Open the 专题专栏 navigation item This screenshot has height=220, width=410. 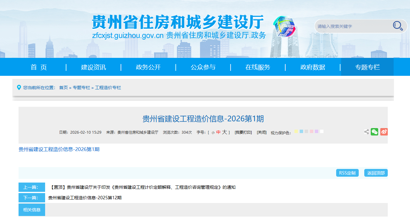(367, 67)
